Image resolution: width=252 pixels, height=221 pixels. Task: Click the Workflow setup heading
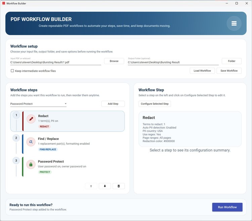point(24,46)
